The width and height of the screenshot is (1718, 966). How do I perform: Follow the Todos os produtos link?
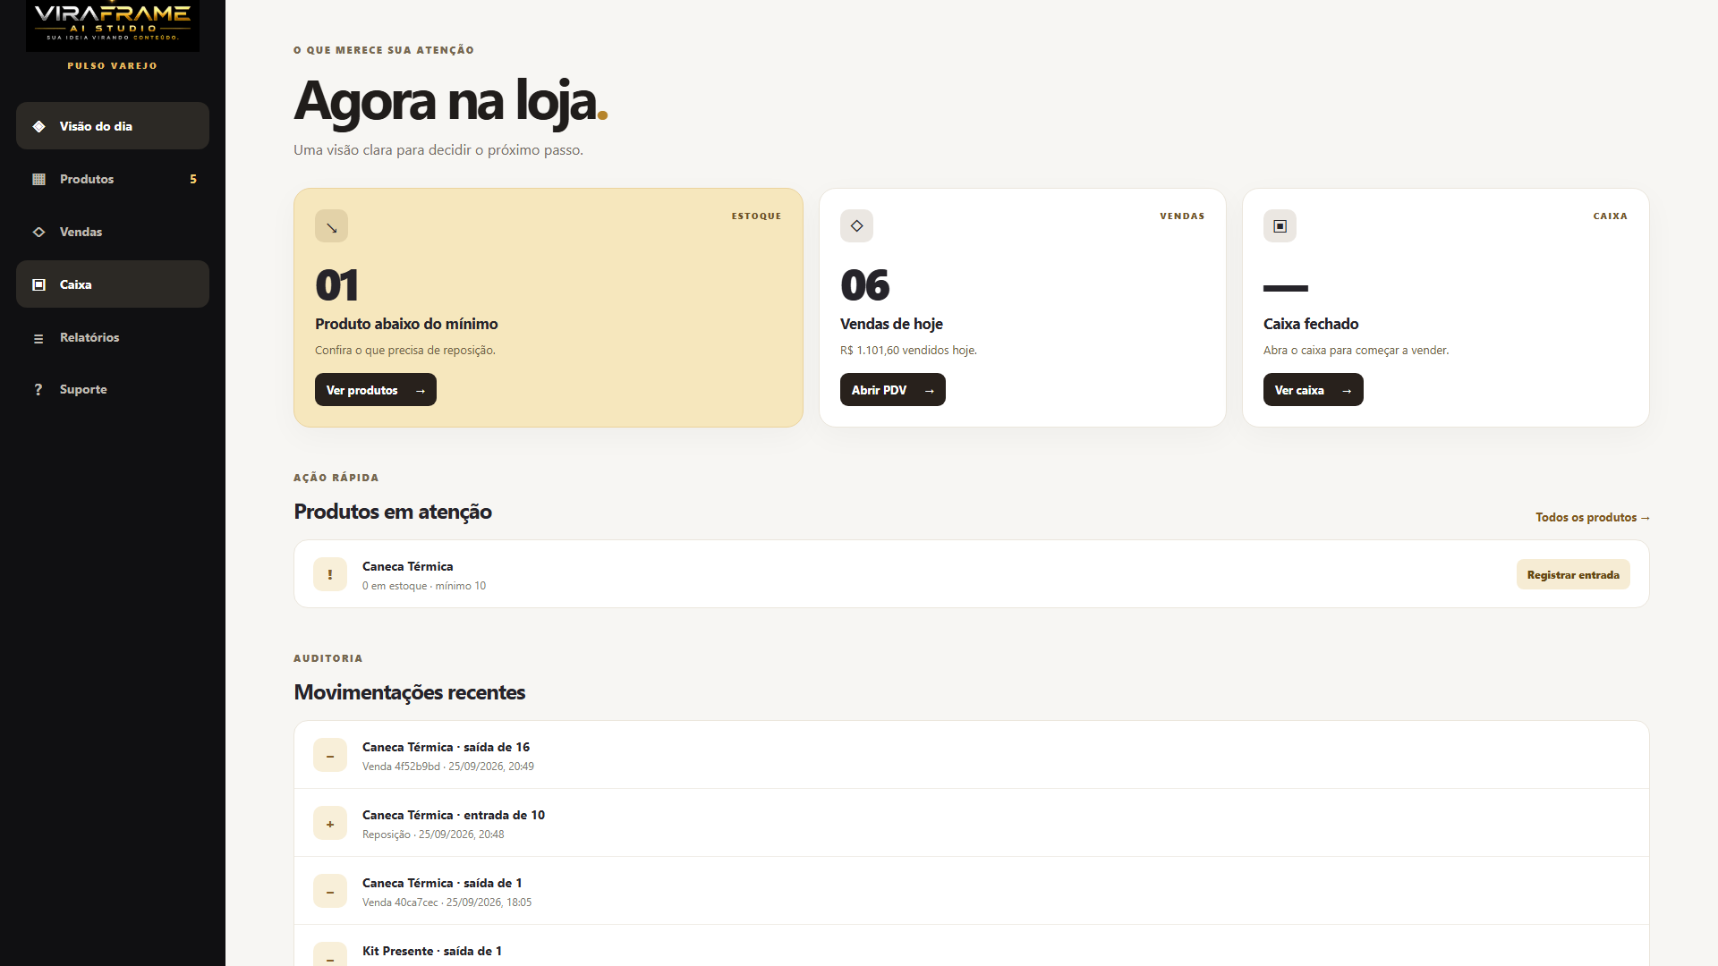point(1593,517)
